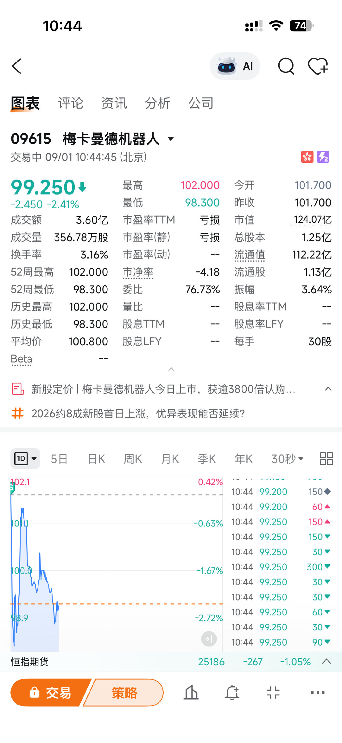Image resolution: width=342 pixels, height=743 pixels.
Task: Switch to the 图表 tab
Action: coord(25,103)
